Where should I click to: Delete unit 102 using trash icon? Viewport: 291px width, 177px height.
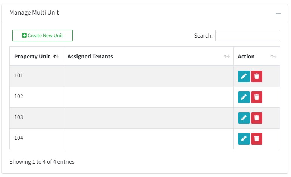point(257,97)
